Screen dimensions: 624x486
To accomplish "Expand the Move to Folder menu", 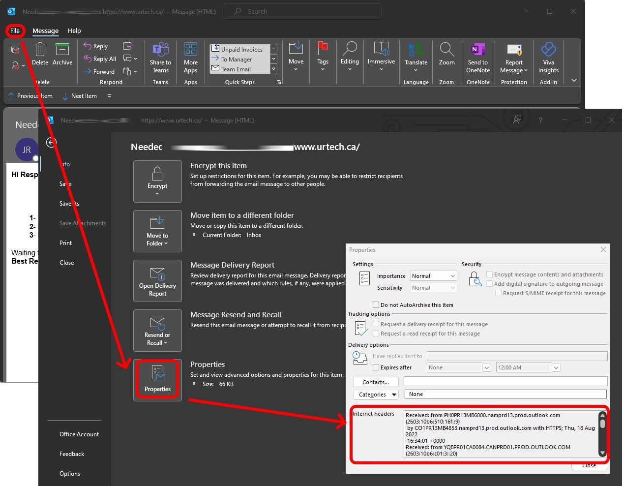I will click(x=157, y=231).
